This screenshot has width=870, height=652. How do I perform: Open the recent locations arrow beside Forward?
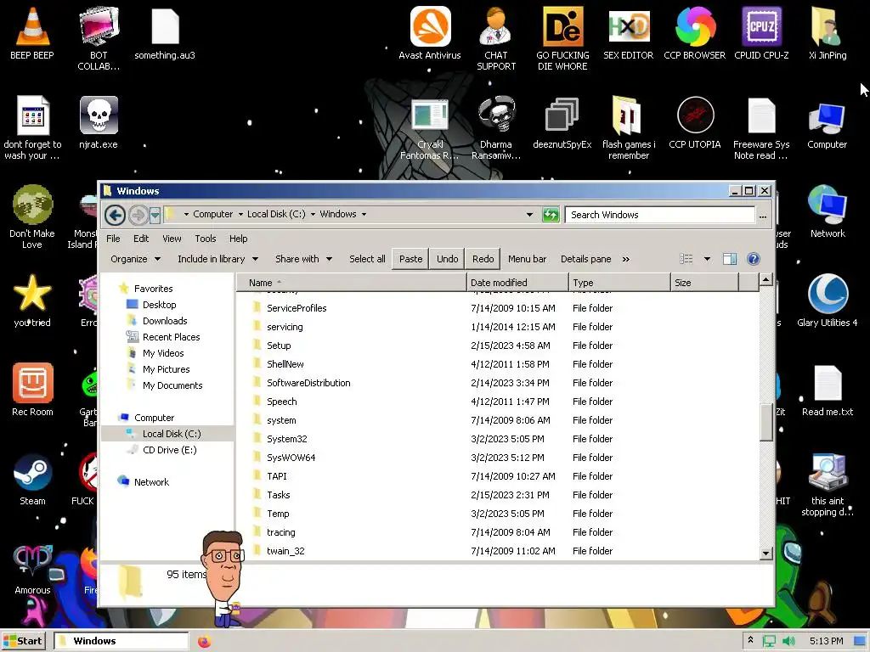tap(155, 215)
